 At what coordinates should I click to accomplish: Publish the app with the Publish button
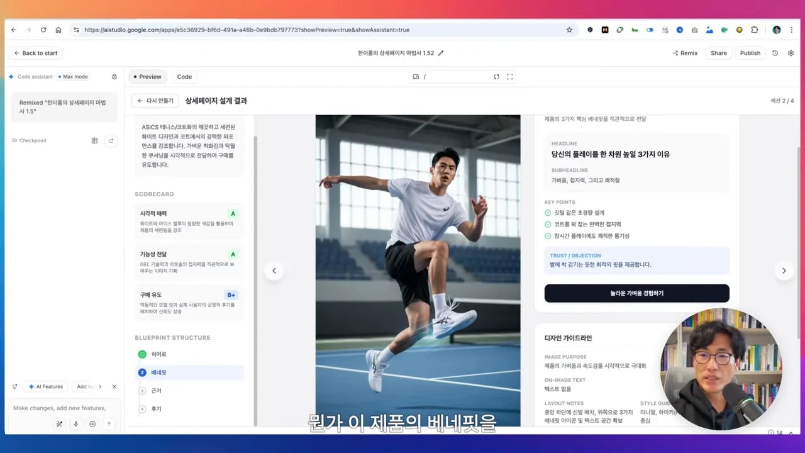[750, 53]
